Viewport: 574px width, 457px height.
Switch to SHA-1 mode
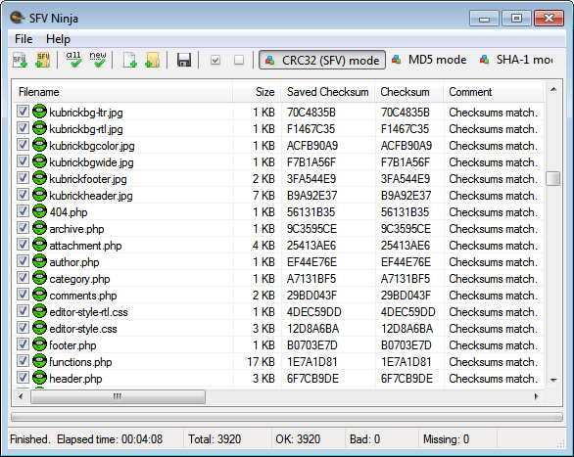(x=516, y=60)
